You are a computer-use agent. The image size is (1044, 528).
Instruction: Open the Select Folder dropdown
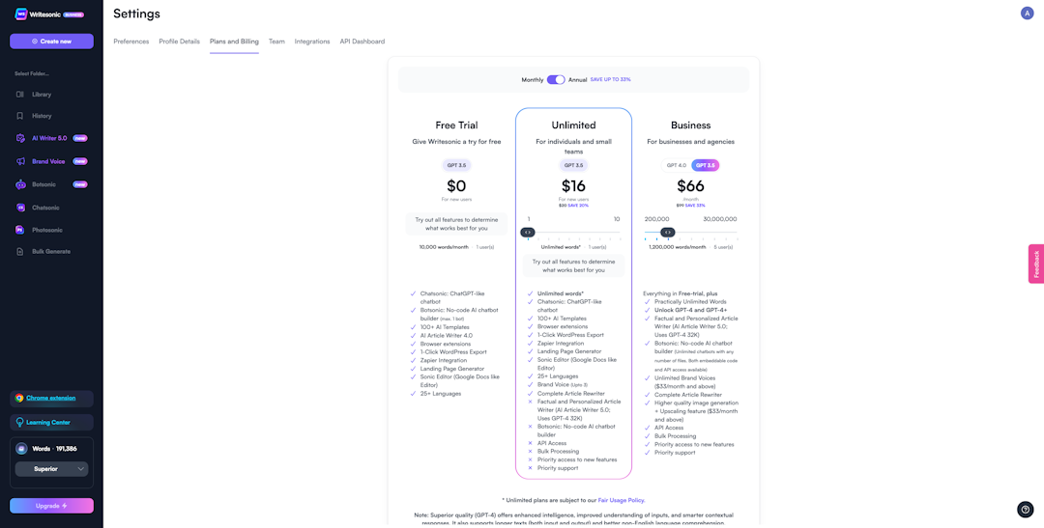(32, 73)
